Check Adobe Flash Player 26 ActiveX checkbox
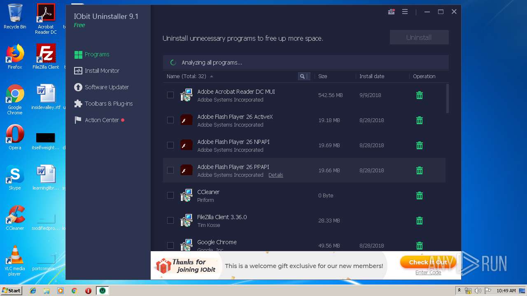The image size is (527, 296). point(170,120)
